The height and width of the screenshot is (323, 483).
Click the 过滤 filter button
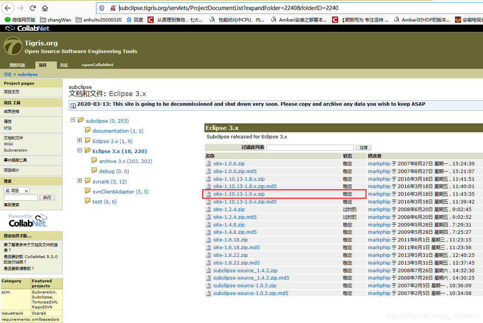tap(363, 148)
